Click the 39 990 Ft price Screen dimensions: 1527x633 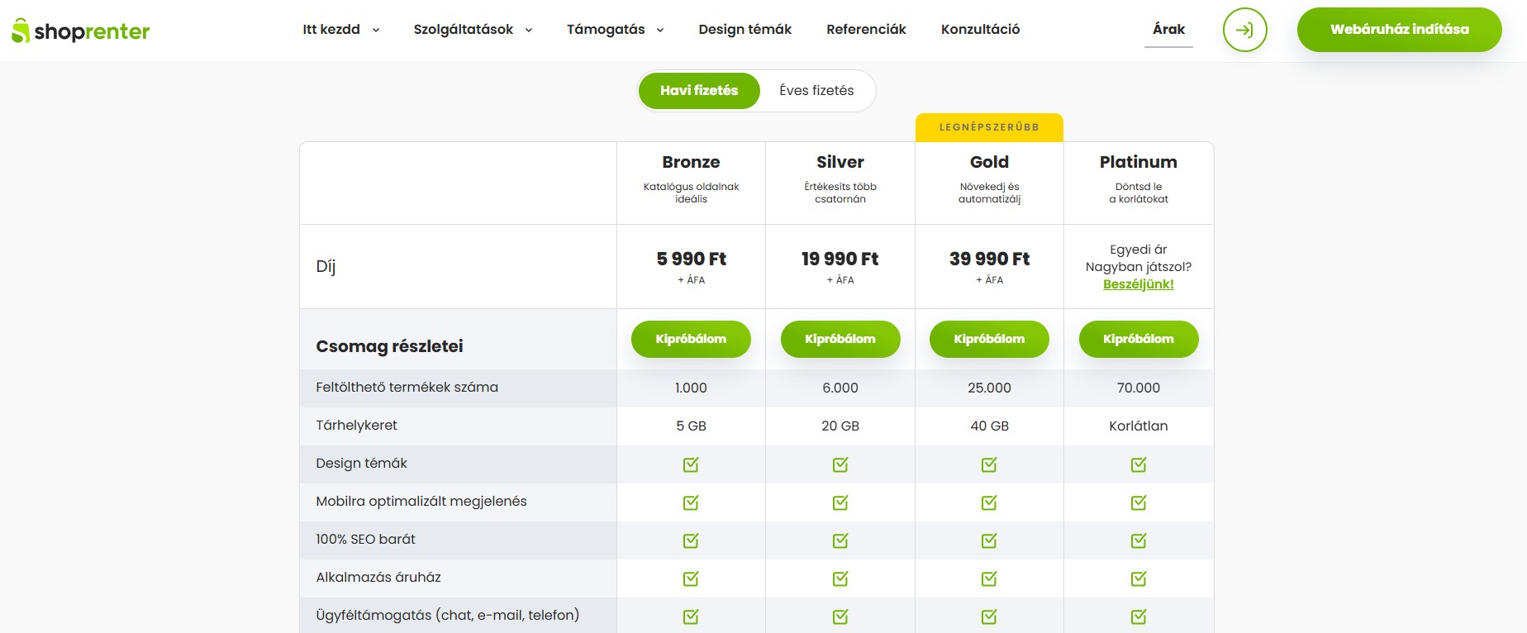click(989, 259)
